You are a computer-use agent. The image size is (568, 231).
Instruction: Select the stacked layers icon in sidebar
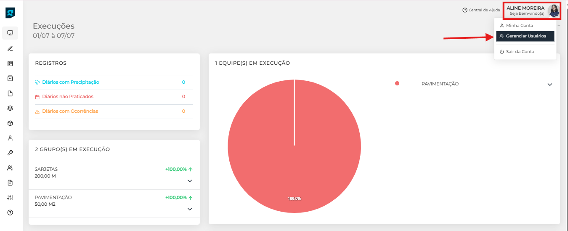click(10, 108)
